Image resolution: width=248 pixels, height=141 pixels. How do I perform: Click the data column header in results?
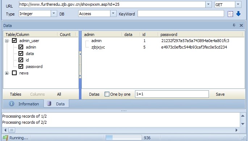(128, 35)
